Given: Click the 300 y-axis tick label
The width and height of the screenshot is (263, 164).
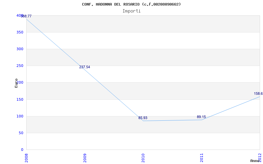Looking at the screenshot, I should [20, 49].
